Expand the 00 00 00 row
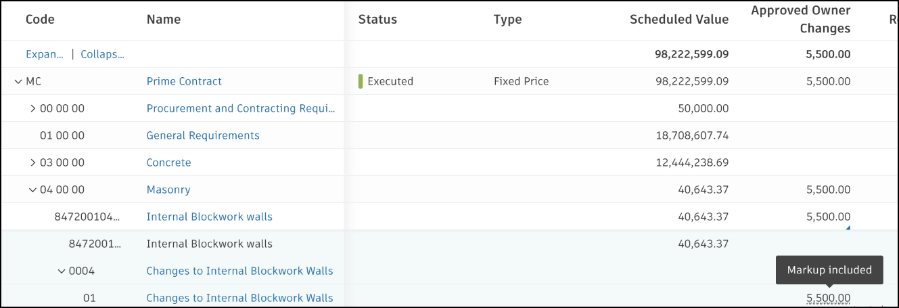 coord(32,108)
